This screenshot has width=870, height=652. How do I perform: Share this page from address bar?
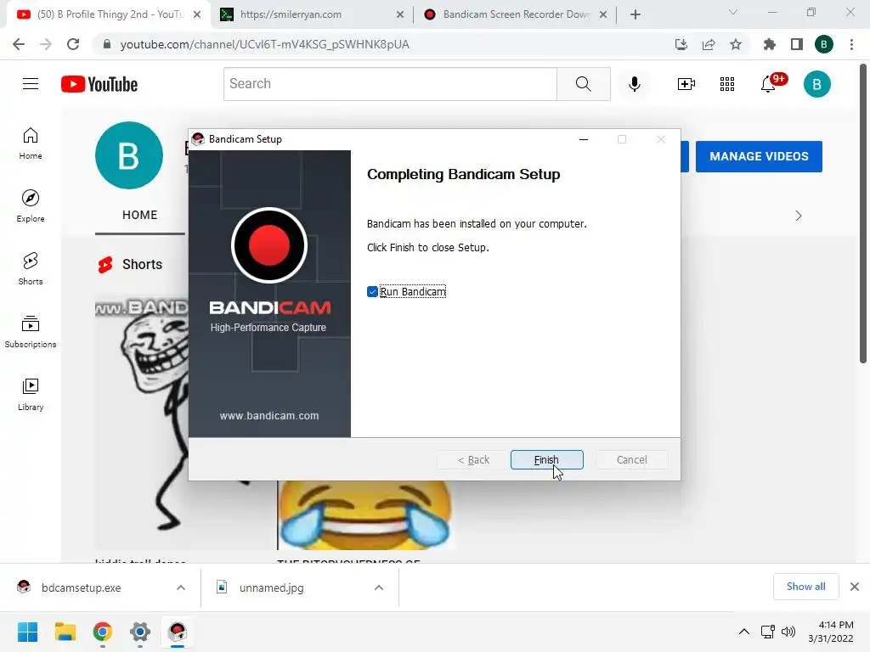709,44
